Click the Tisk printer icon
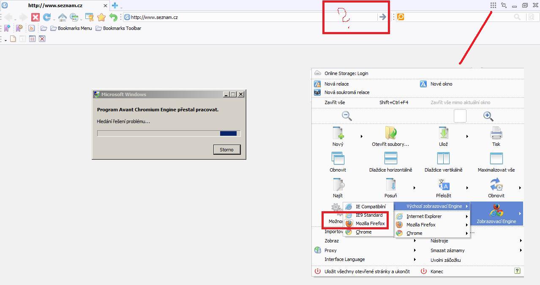This screenshot has width=540, height=285. coord(496,133)
